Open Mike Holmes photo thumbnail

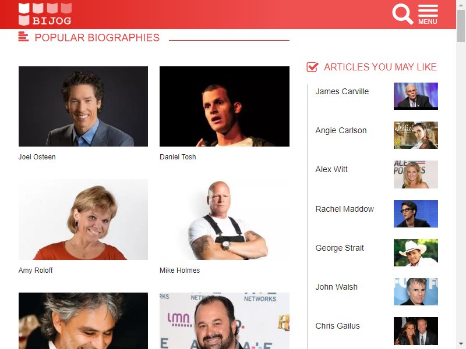(x=224, y=220)
